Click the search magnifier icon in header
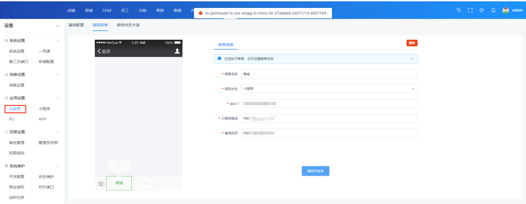 coord(459,10)
